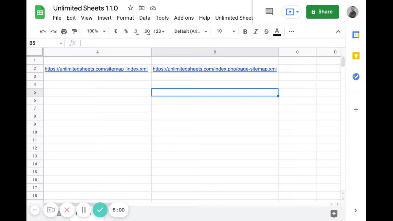Collapse the menus with the up chevron

[x=338, y=31]
